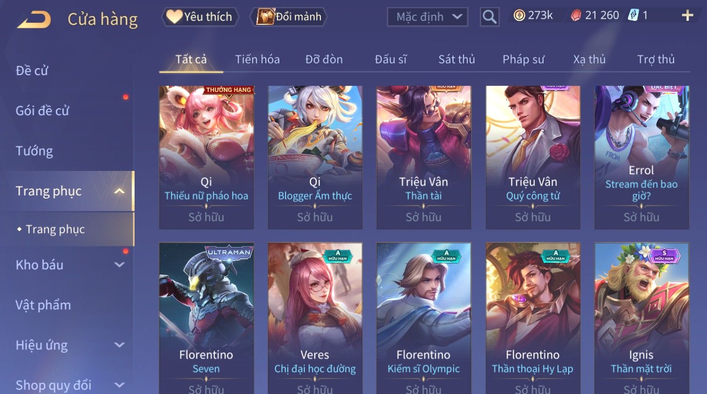Select the Tiến hóa tab
Viewport: 707px width, 394px height.
257,59
